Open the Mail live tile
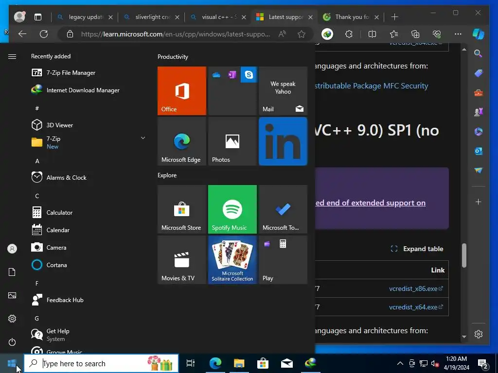This screenshot has width=498, height=373. 283,91
